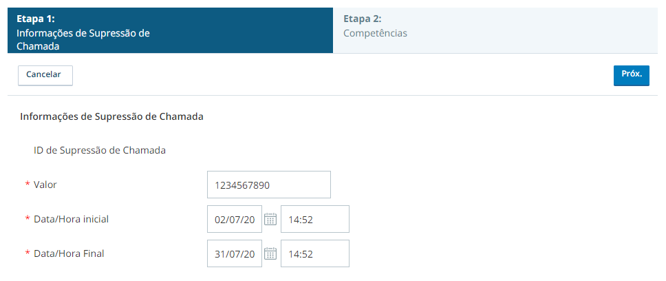The height and width of the screenshot is (281, 666).
Task: Click the Data/Hora inicial label
Action: tap(72, 219)
